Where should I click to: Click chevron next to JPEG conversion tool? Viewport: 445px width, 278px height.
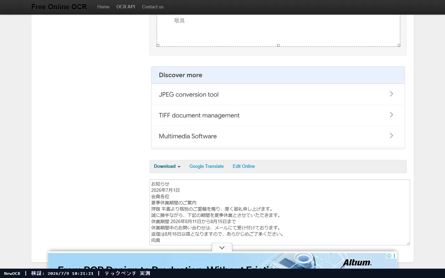click(x=391, y=94)
